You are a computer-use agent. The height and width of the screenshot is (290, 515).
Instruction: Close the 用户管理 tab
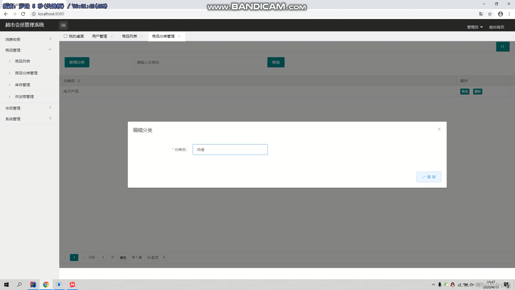point(112,36)
